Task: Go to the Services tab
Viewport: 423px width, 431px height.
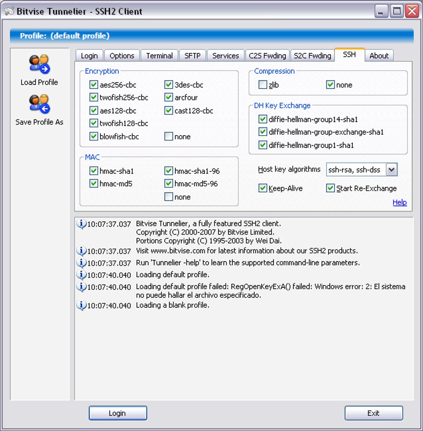Action: click(226, 56)
